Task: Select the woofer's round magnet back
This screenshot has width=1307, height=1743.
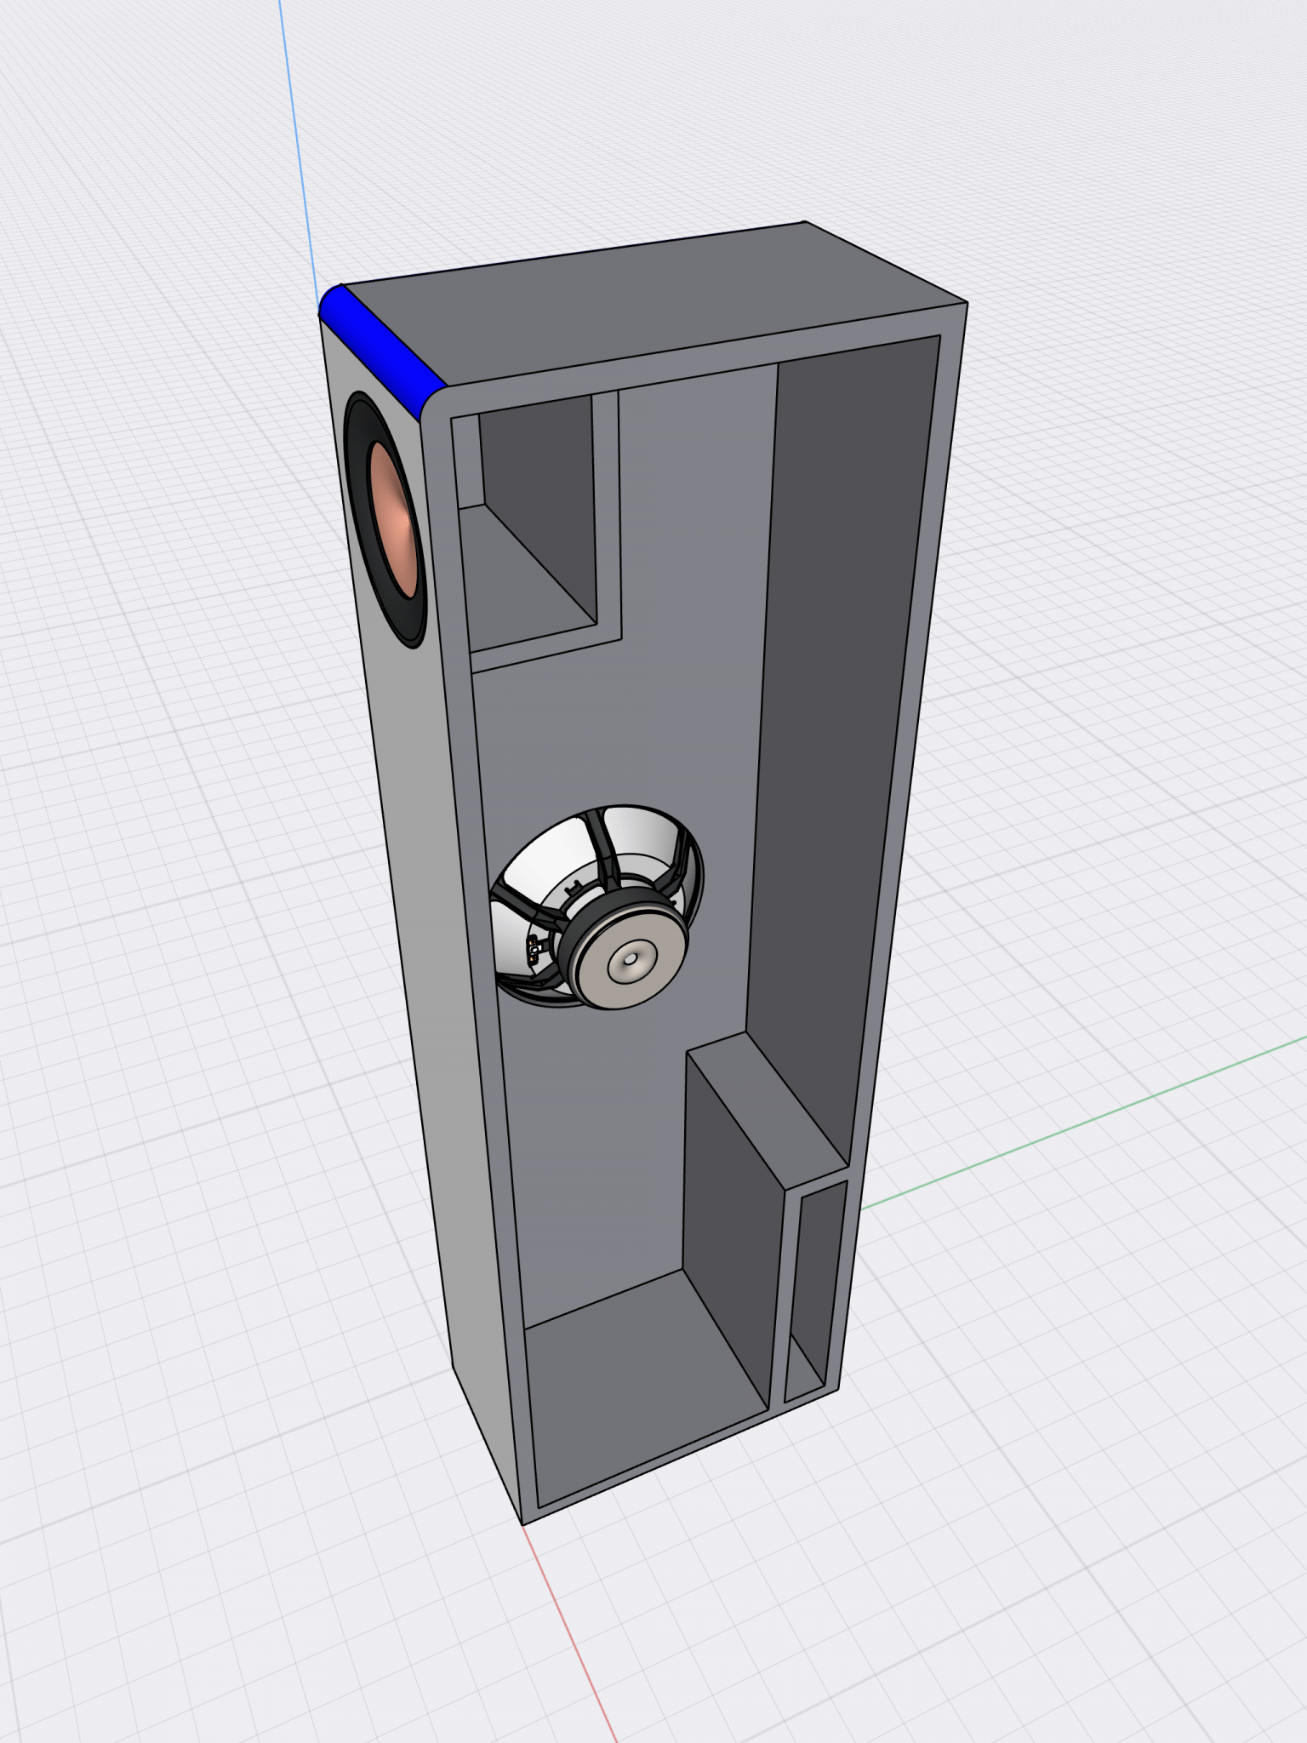Action: [631, 958]
